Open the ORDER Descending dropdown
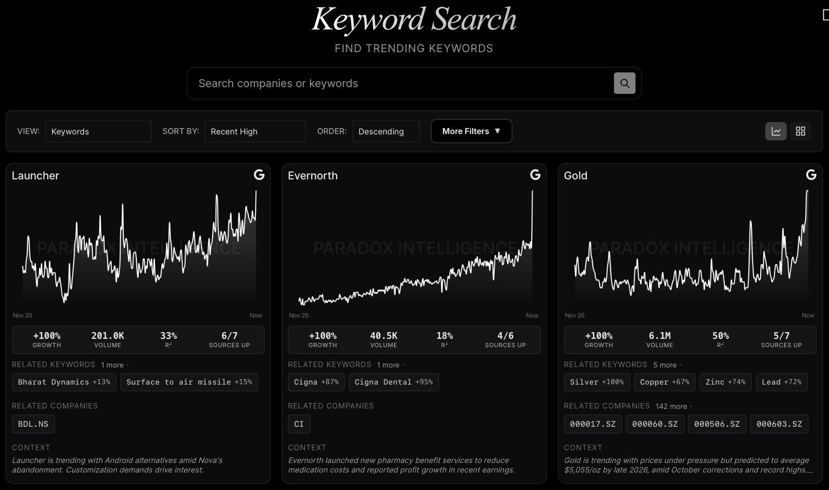Viewport: 829px width, 490px height. coord(386,131)
